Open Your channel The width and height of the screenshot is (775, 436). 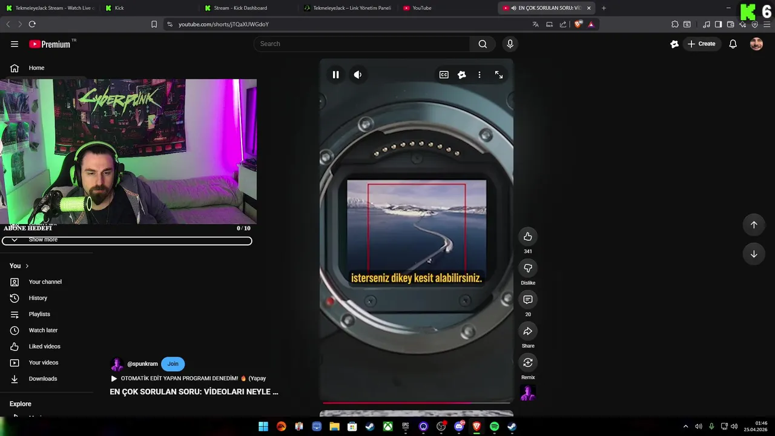[x=45, y=282]
